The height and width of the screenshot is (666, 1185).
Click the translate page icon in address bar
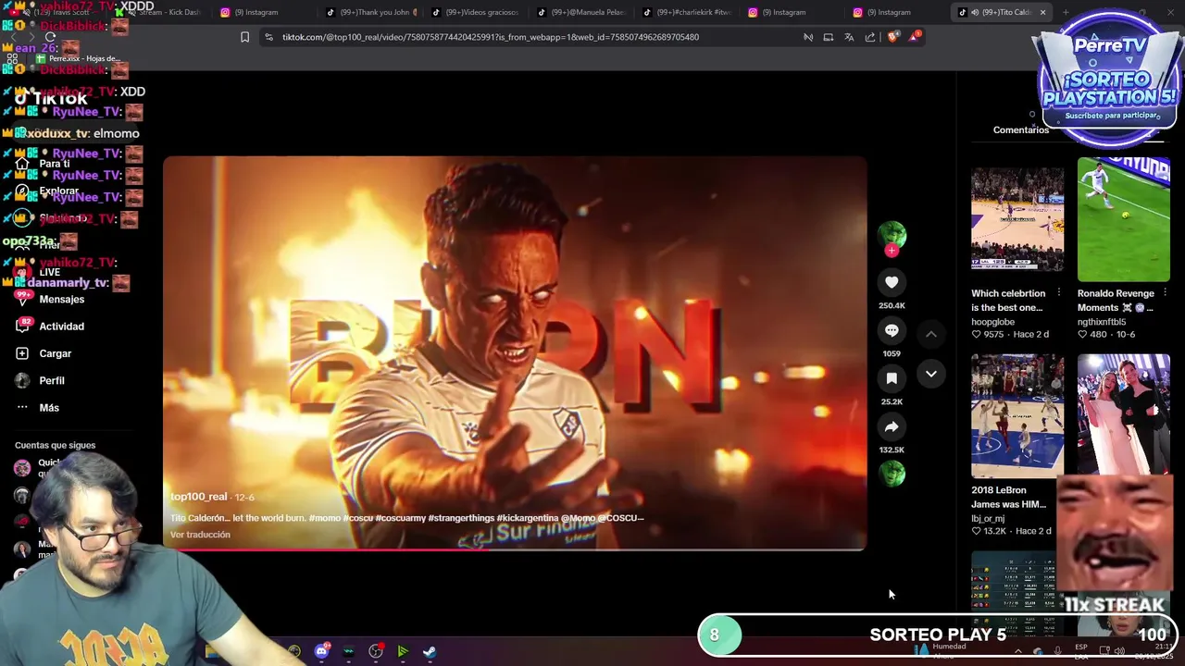point(849,37)
